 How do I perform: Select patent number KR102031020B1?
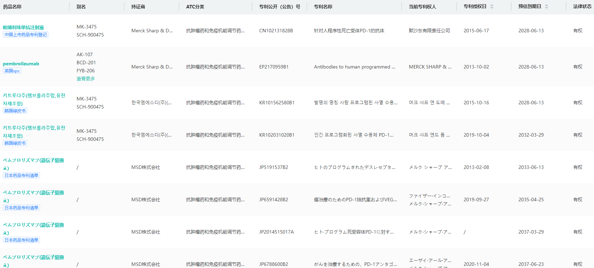coord(277,135)
